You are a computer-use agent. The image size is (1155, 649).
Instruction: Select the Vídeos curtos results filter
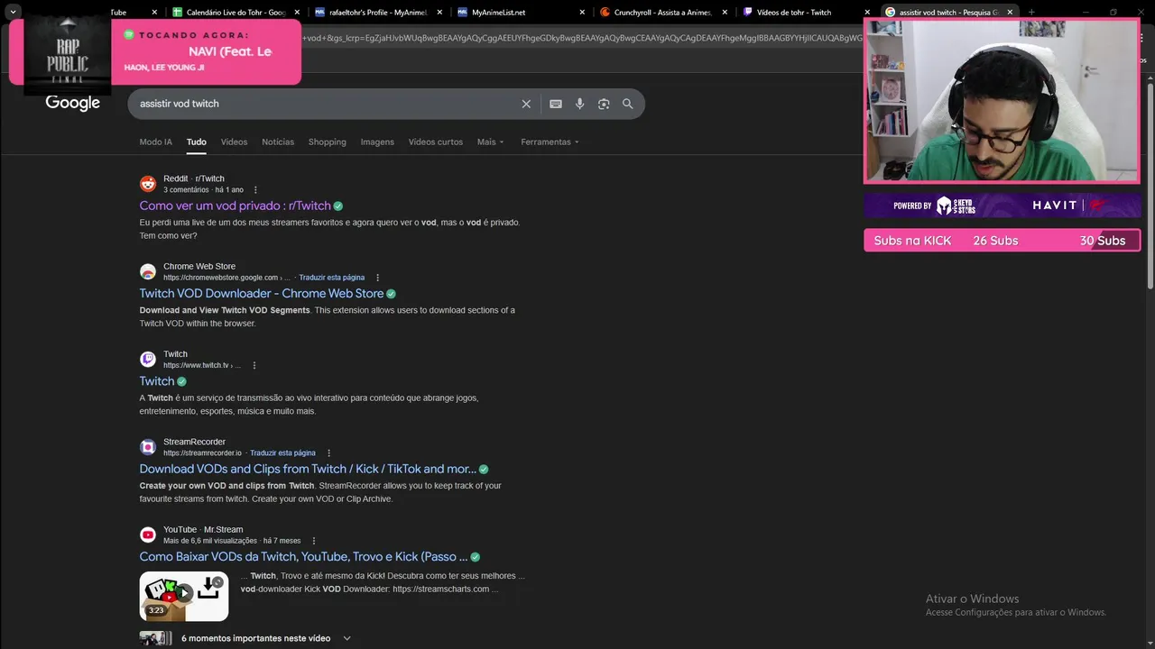(x=436, y=142)
